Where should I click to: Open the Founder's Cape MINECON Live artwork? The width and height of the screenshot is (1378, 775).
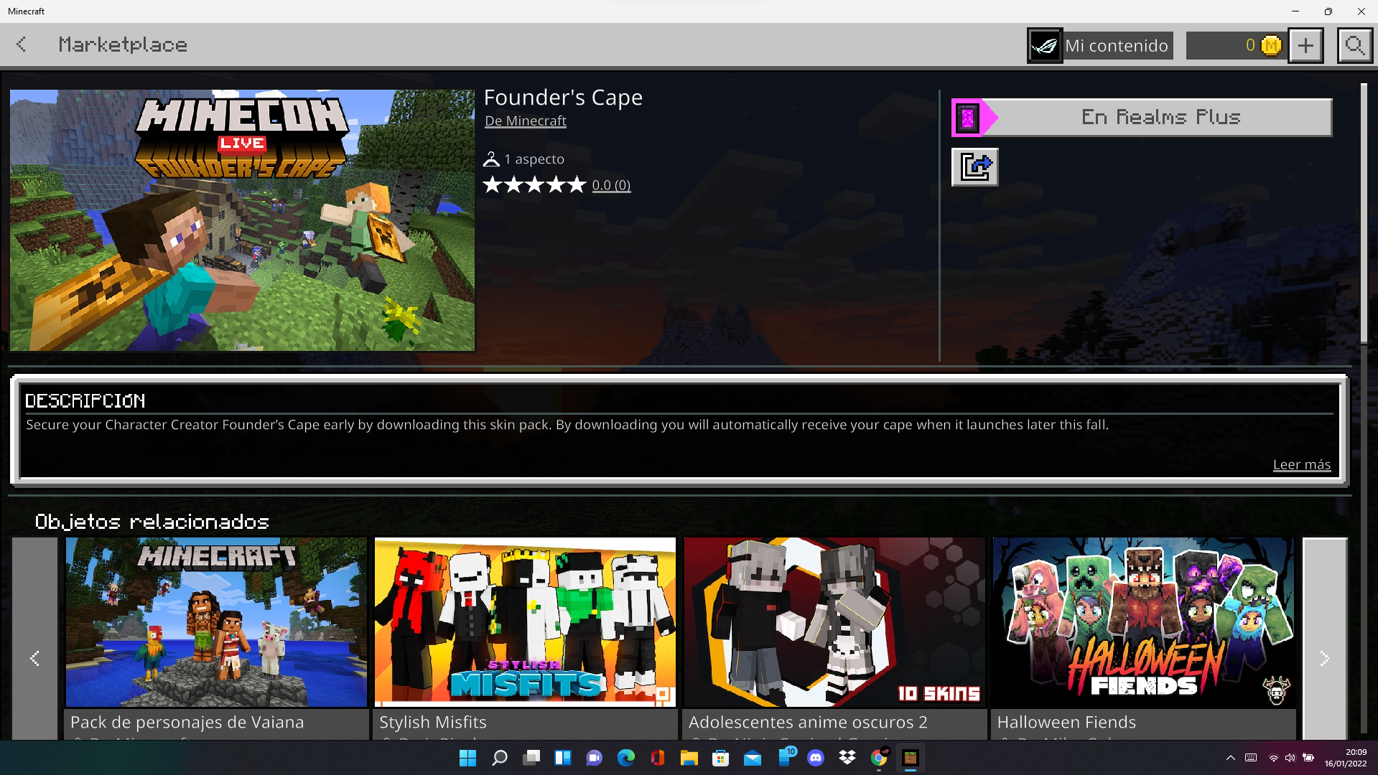(x=243, y=220)
